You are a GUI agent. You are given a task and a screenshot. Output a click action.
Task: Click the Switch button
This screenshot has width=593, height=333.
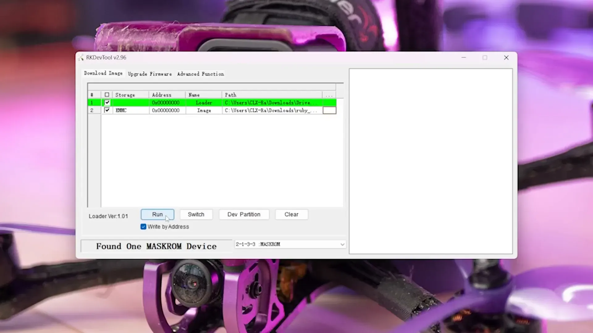pos(196,214)
